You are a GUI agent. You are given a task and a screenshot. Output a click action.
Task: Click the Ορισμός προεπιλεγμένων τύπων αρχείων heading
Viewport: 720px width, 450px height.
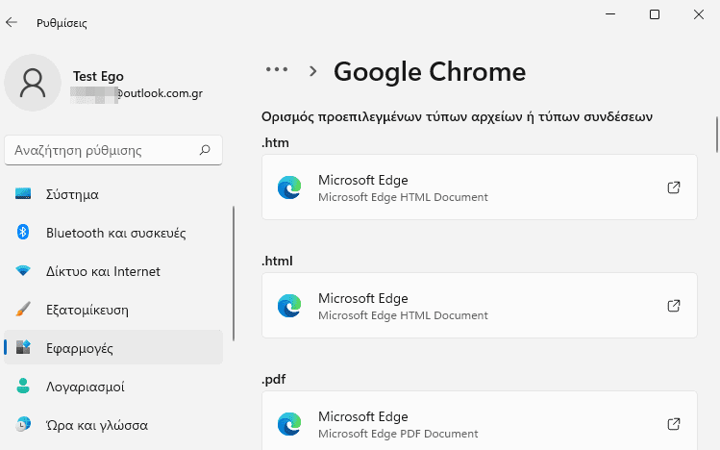tap(457, 116)
